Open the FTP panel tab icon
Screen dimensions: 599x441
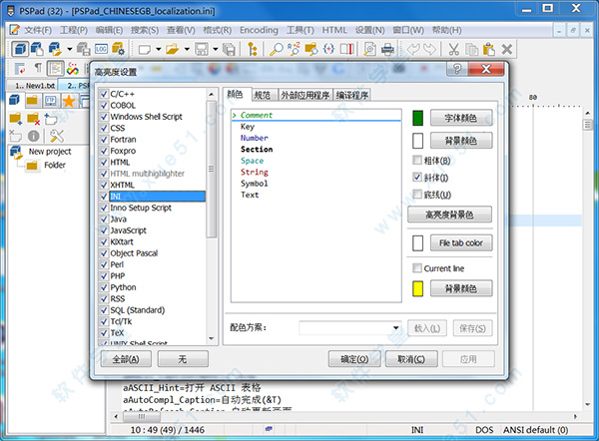pyautogui.click(x=51, y=101)
